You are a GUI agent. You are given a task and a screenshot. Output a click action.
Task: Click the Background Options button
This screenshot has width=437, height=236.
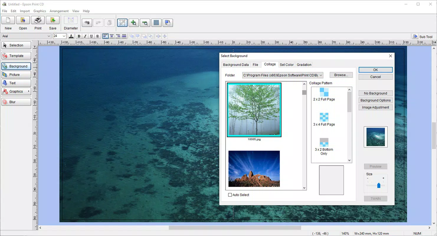376,100
